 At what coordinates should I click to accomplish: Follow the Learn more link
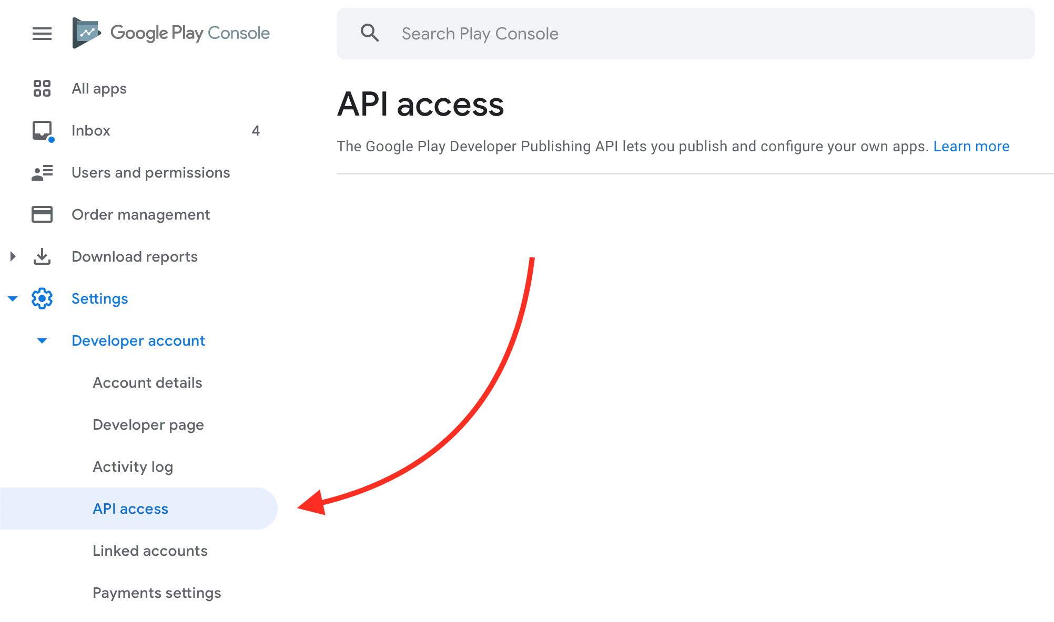(x=971, y=146)
